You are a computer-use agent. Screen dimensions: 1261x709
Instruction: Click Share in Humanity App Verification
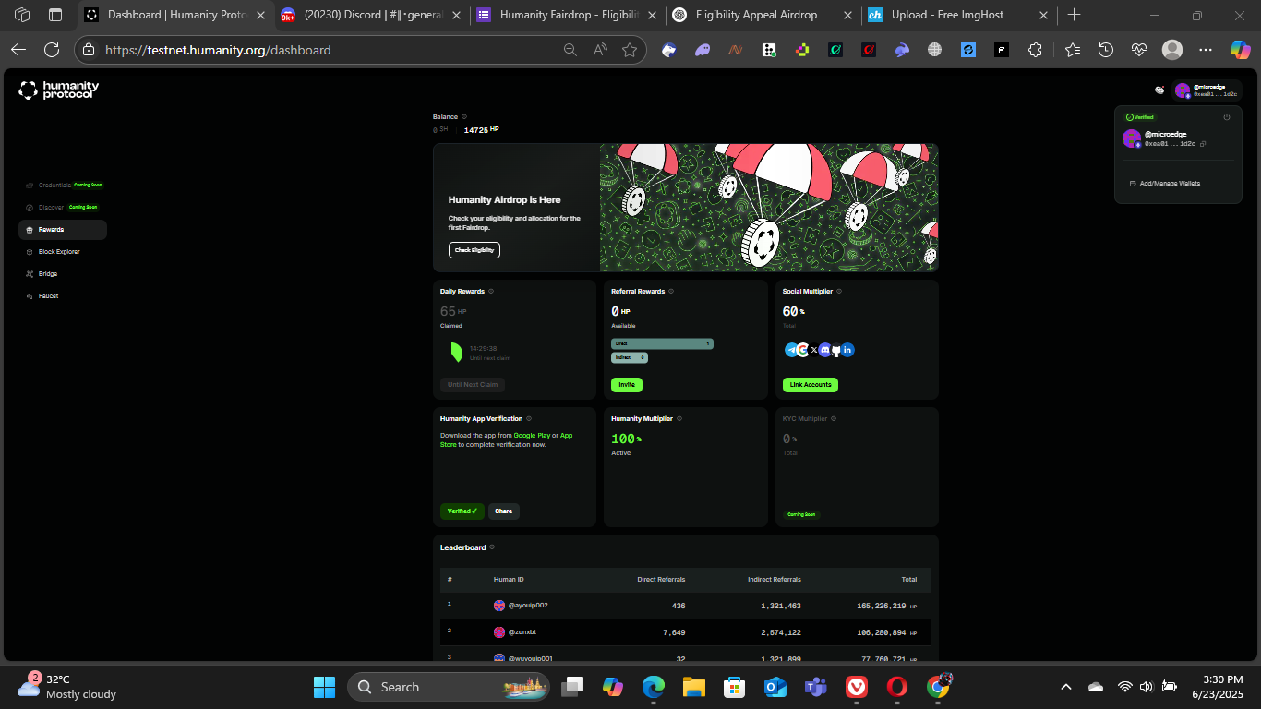coord(504,511)
